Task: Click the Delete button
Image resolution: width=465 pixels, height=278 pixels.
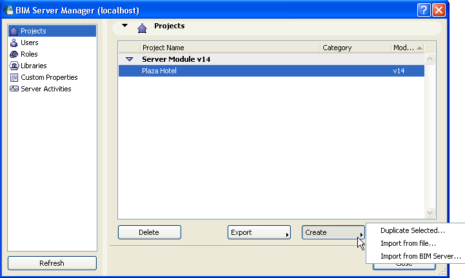Action: pyautogui.click(x=150, y=232)
